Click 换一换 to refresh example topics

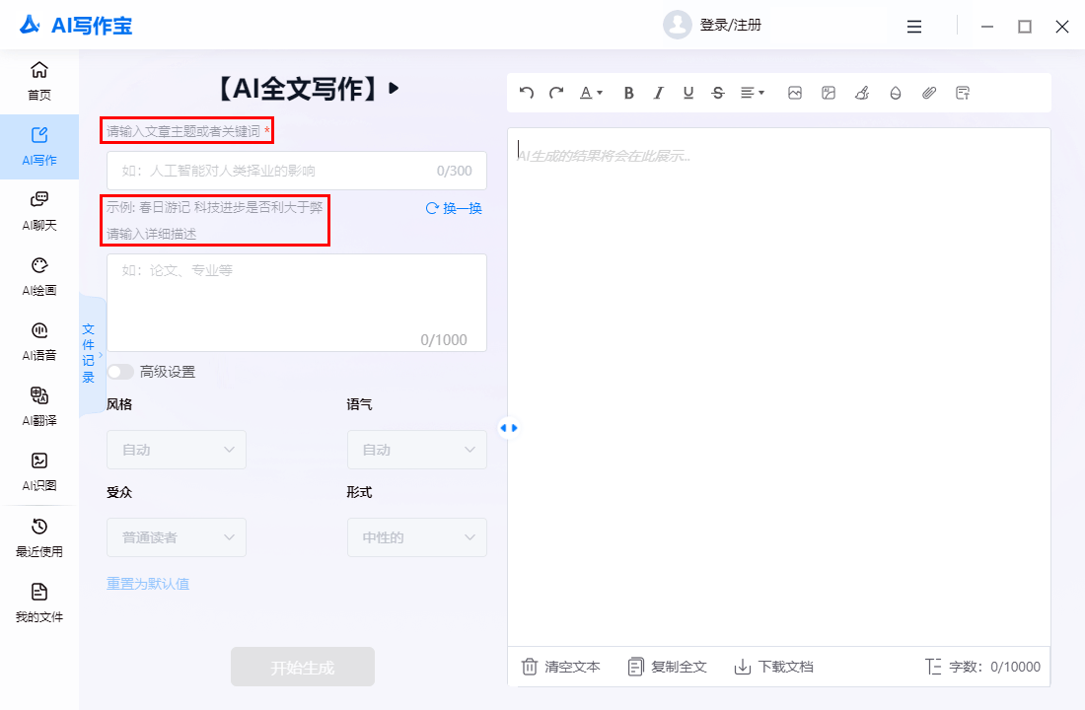coord(453,208)
